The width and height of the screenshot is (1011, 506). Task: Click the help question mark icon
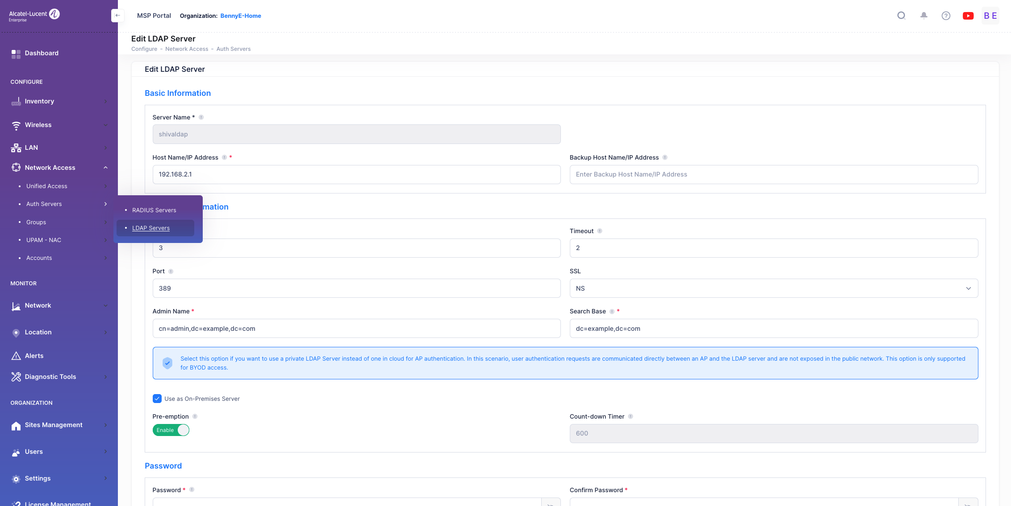(946, 16)
